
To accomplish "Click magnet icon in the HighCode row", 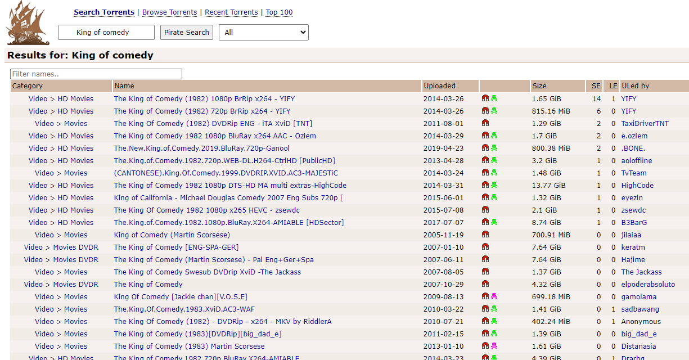I will coord(485,185).
